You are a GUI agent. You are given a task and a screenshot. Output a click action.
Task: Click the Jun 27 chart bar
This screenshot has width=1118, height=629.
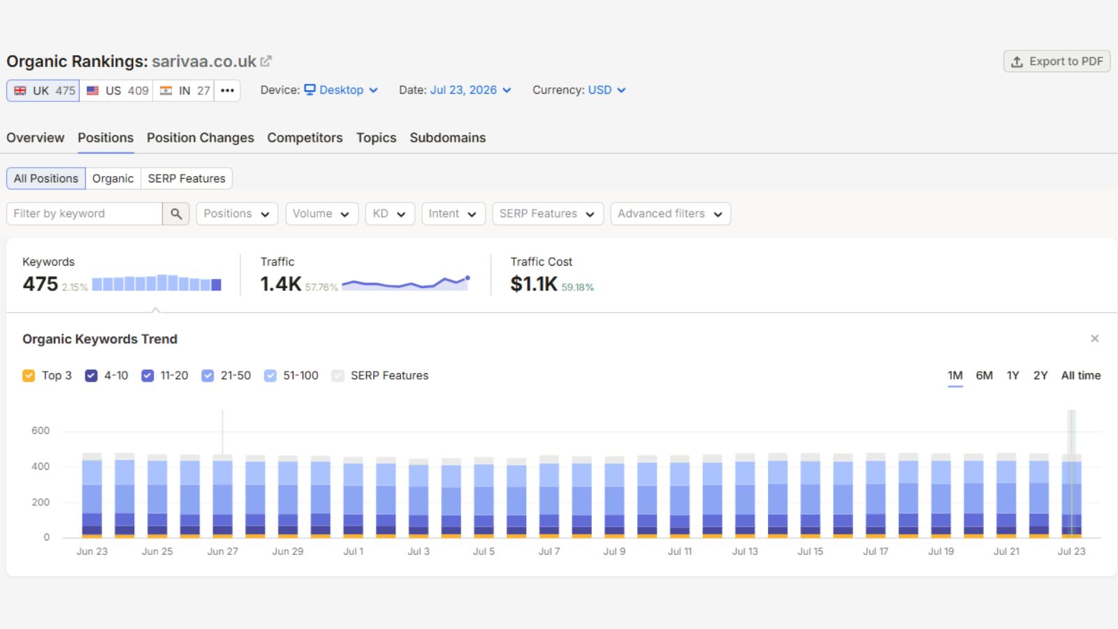[223, 496]
